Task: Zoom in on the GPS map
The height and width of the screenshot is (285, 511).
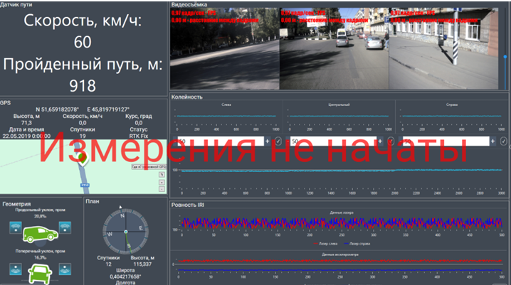Action: coord(162,182)
